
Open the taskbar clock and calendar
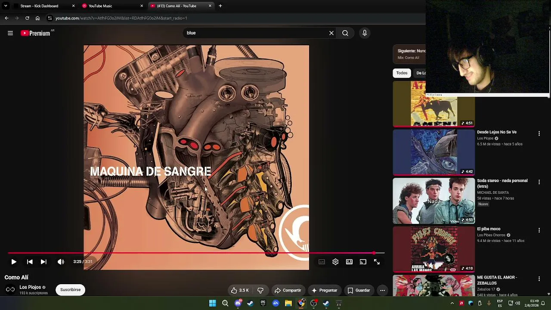click(x=531, y=304)
